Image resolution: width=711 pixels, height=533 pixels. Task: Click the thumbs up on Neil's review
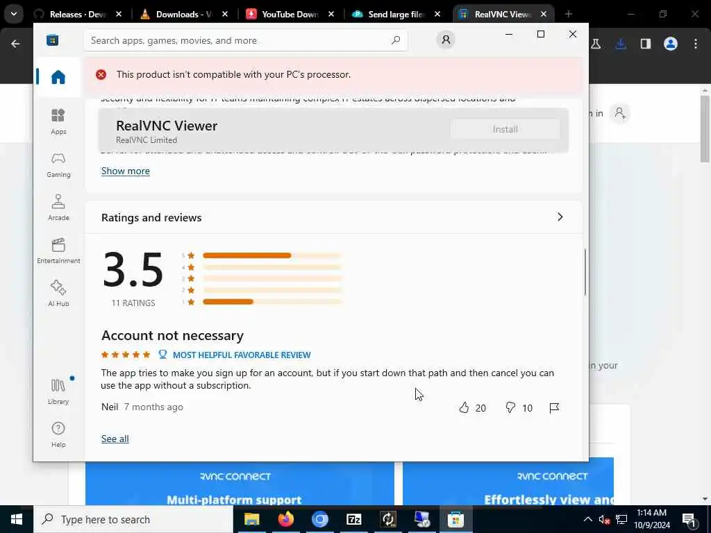pos(464,407)
